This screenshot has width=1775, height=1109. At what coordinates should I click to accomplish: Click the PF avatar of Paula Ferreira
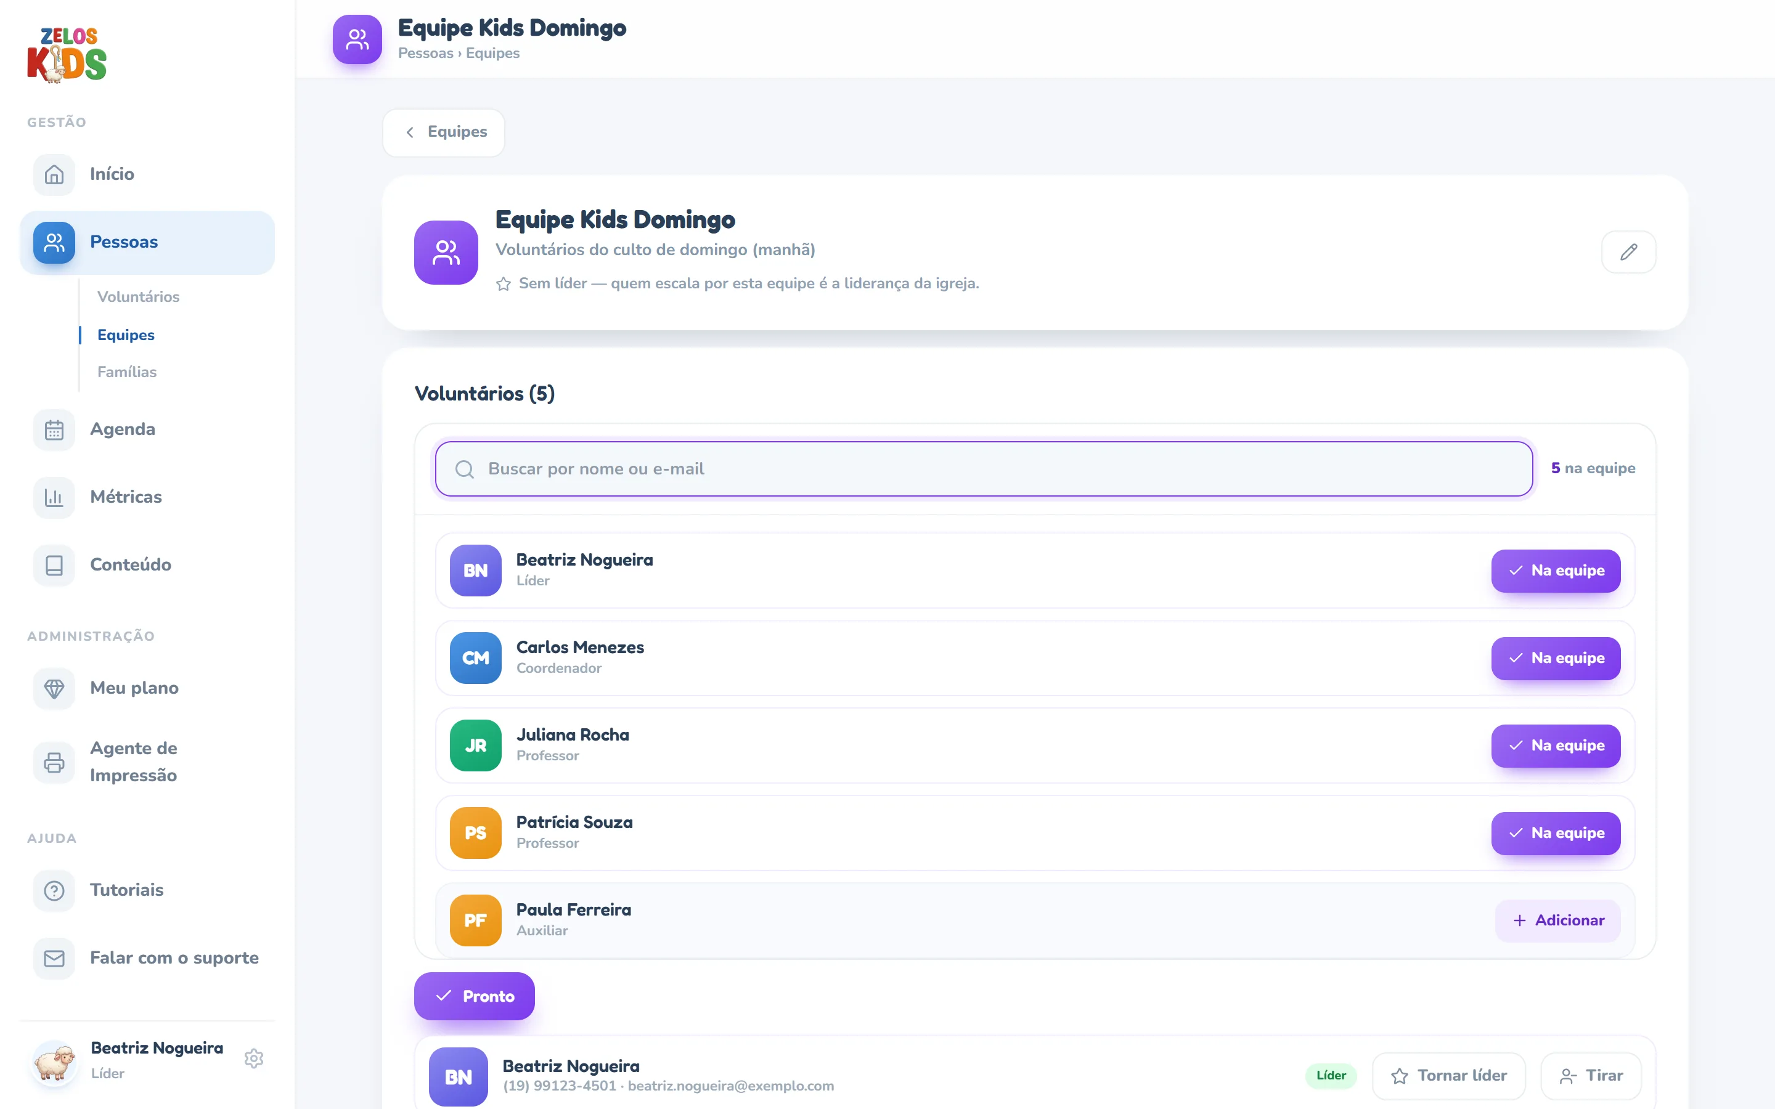[x=475, y=920]
